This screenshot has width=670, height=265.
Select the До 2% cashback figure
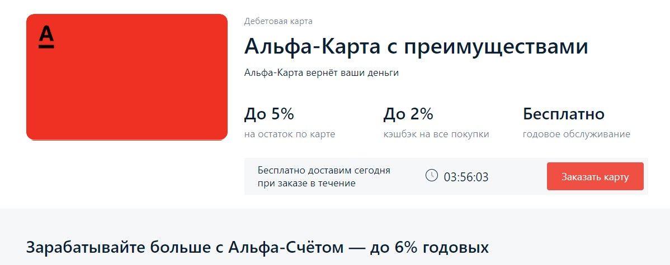[x=408, y=114]
